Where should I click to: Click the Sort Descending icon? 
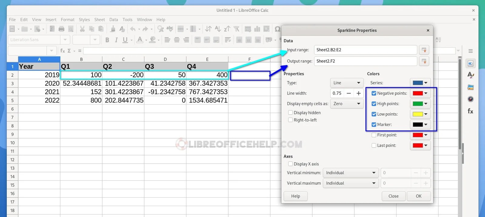(x=227, y=29)
